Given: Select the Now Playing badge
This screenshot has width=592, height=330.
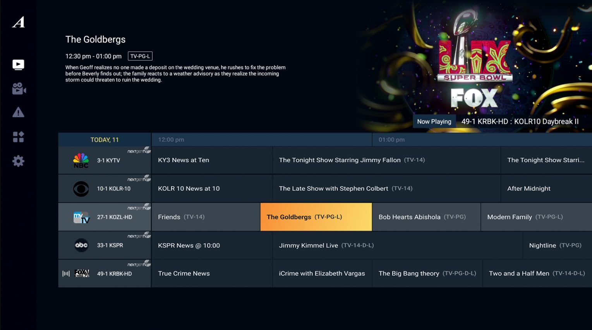Looking at the screenshot, I should click(x=434, y=121).
